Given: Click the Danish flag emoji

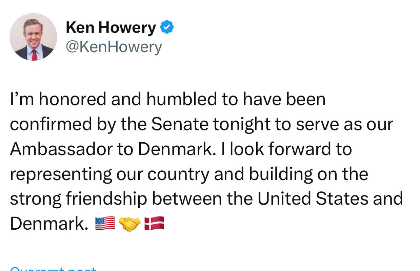Looking at the screenshot, I should click(x=154, y=223).
